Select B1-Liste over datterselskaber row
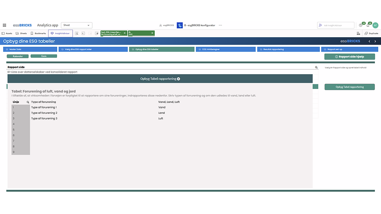Image resolution: width=381 pixels, height=214 pixels. point(163,72)
